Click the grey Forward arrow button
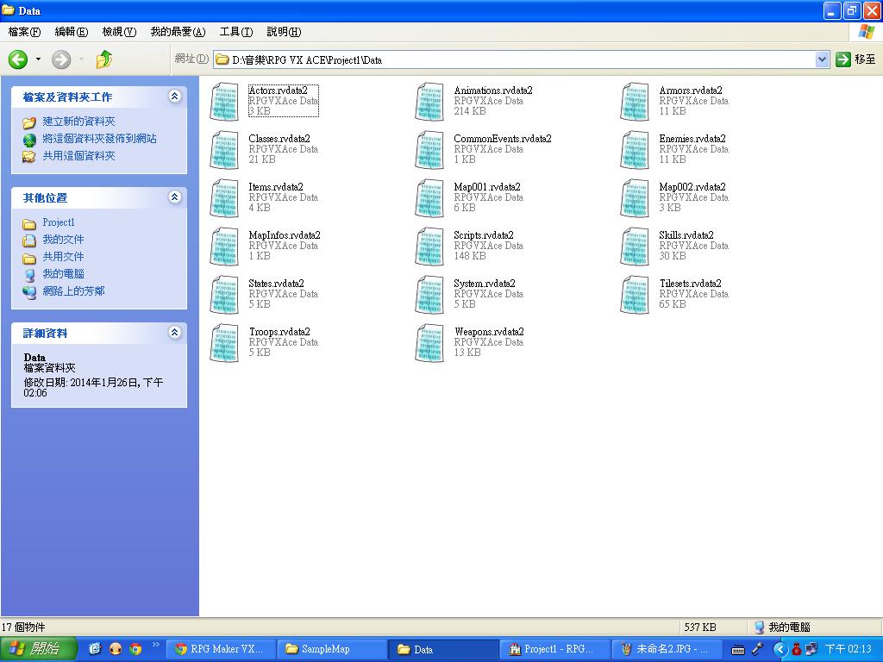This screenshot has width=883, height=662. pos(61,59)
